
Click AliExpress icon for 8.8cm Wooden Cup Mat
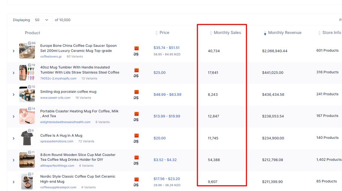pyautogui.click(x=136, y=157)
